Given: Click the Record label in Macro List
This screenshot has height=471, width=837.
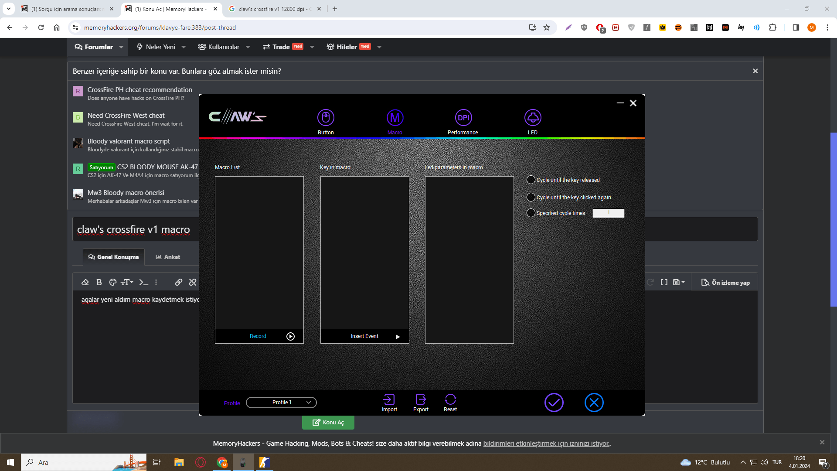Looking at the screenshot, I should tap(258, 336).
